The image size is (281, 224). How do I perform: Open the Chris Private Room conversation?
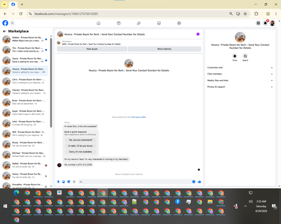(25, 81)
